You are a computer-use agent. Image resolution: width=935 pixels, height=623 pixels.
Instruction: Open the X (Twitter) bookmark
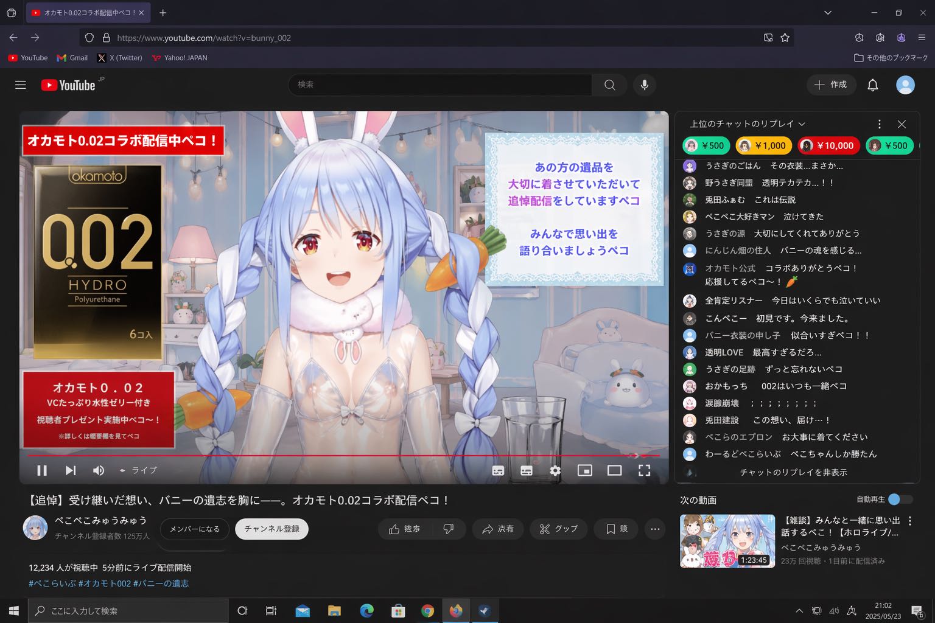(x=120, y=58)
